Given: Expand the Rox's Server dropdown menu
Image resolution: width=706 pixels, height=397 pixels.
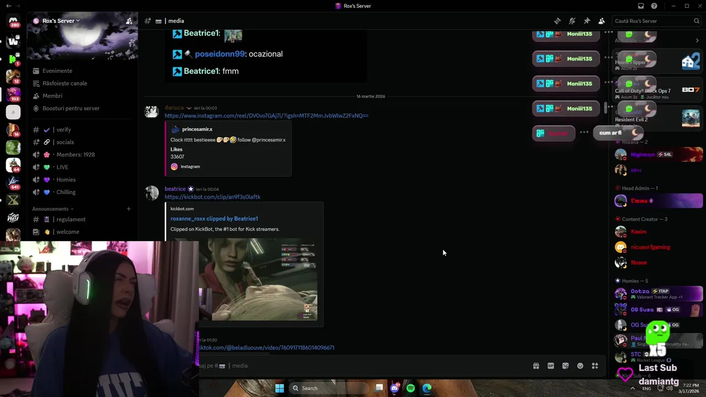Looking at the screenshot, I should (61, 21).
